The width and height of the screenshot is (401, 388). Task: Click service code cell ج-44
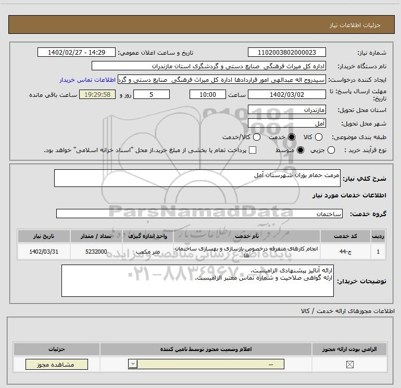(x=345, y=252)
